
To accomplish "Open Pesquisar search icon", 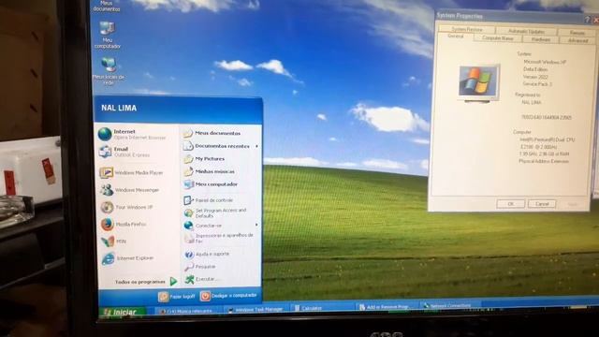I will [x=189, y=267].
